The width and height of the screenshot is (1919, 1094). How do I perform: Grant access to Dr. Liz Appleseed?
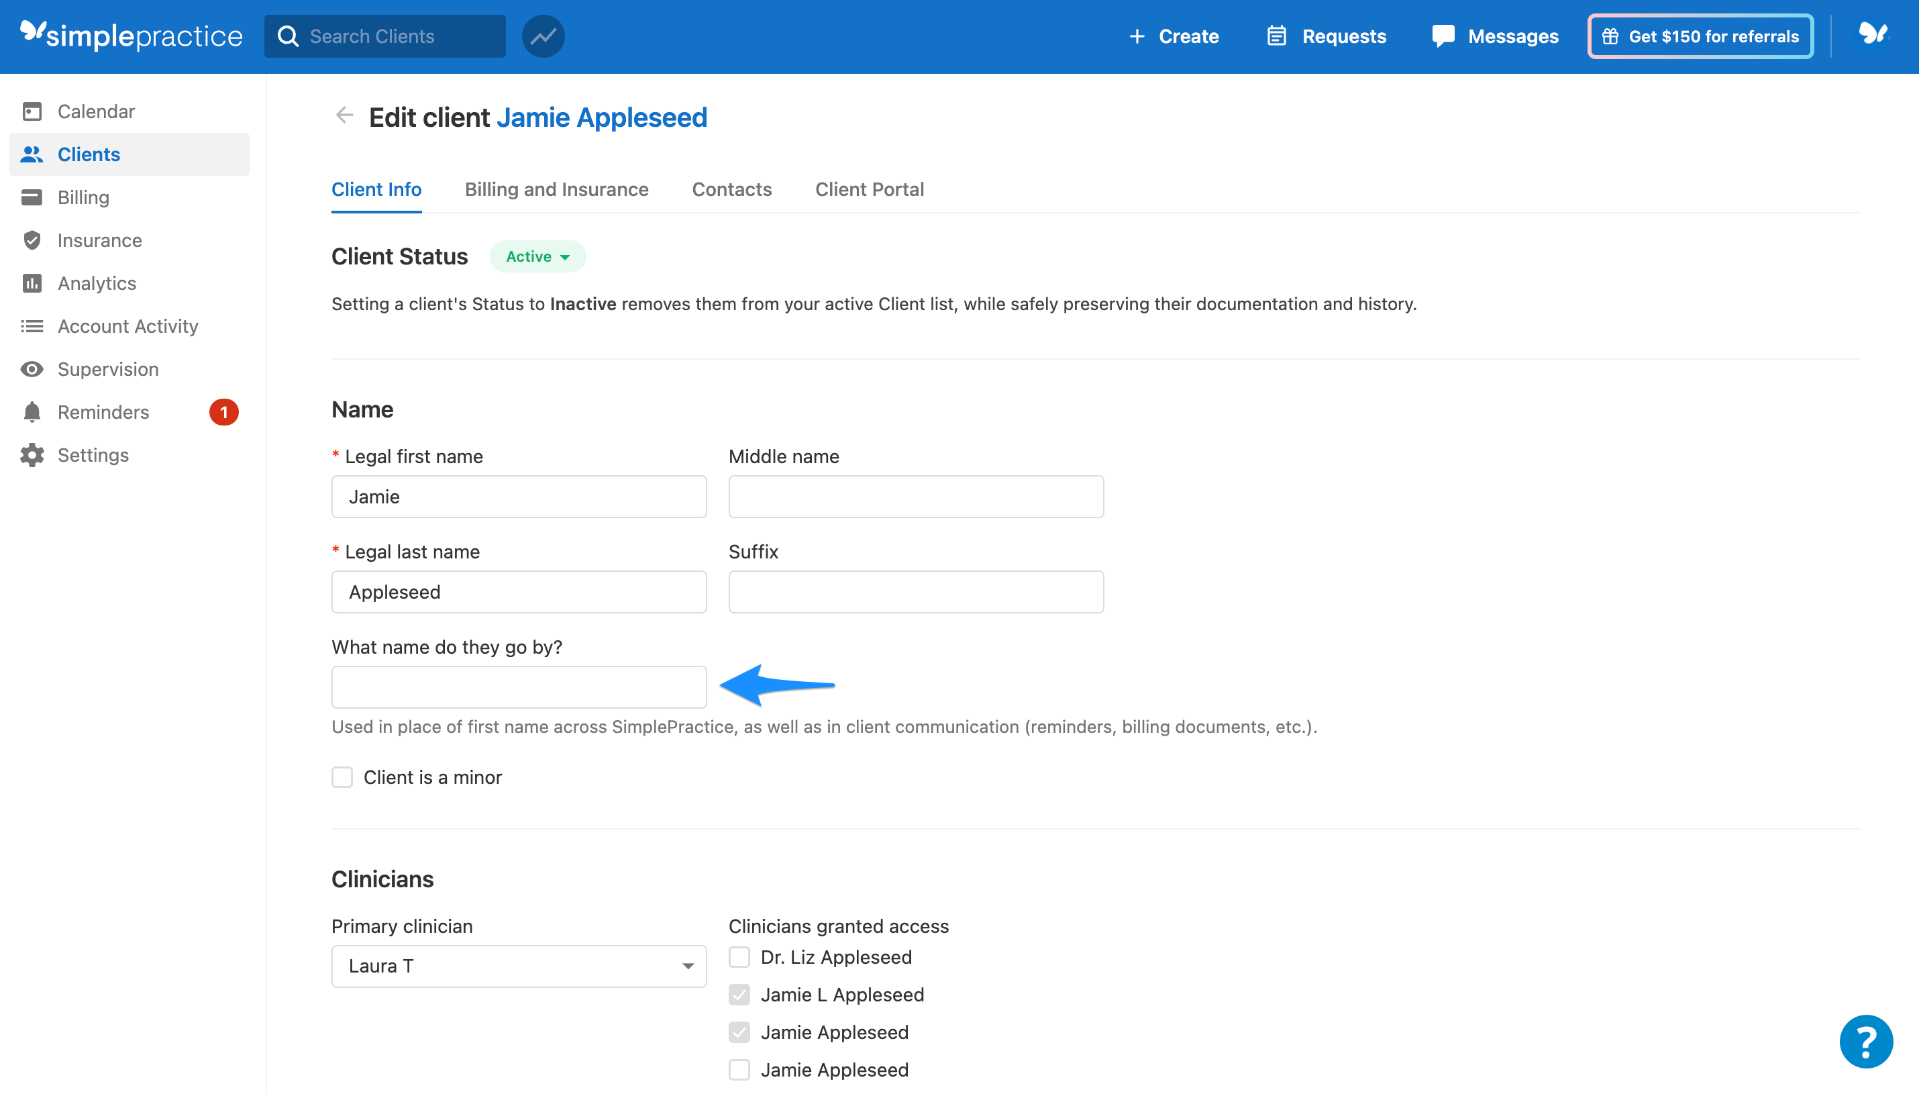(739, 956)
